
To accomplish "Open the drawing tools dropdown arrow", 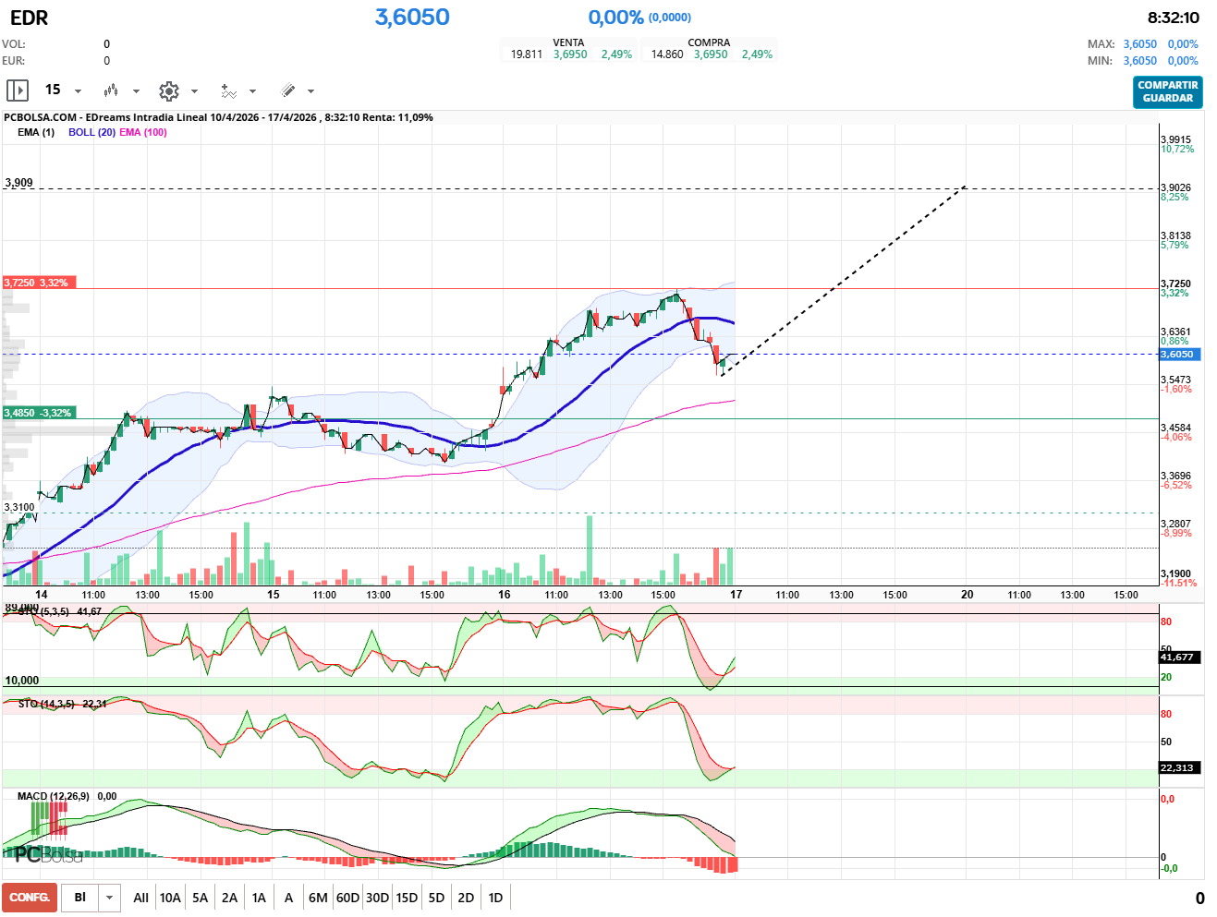I will coord(310,91).
